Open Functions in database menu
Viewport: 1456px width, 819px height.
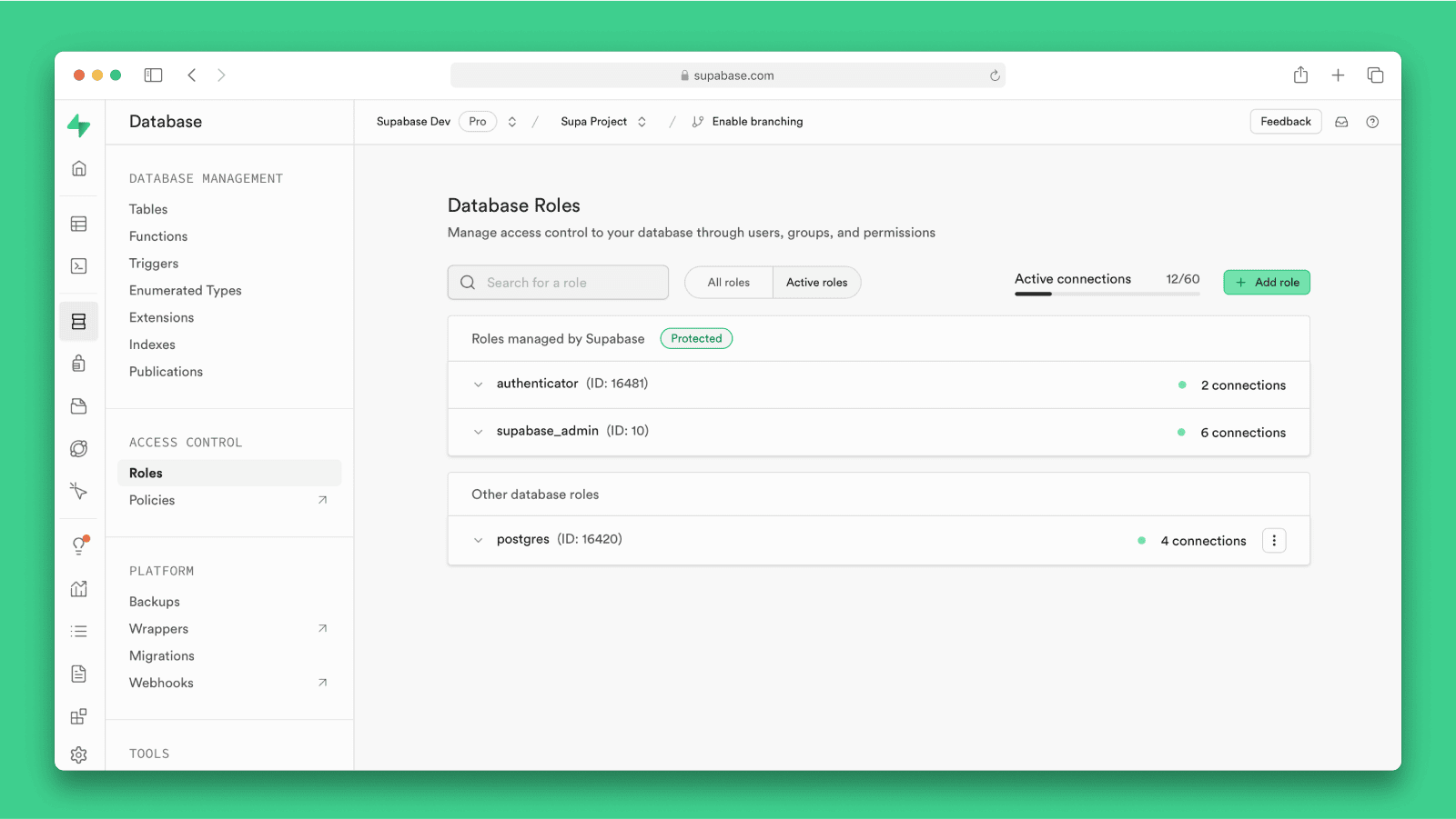coord(158,236)
